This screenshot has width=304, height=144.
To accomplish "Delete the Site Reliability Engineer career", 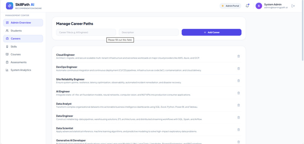I will click(x=239, y=81).
